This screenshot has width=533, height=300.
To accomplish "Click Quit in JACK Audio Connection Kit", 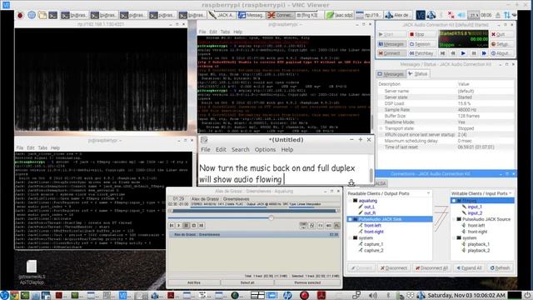I will pyautogui.click(x=501, y=34).
